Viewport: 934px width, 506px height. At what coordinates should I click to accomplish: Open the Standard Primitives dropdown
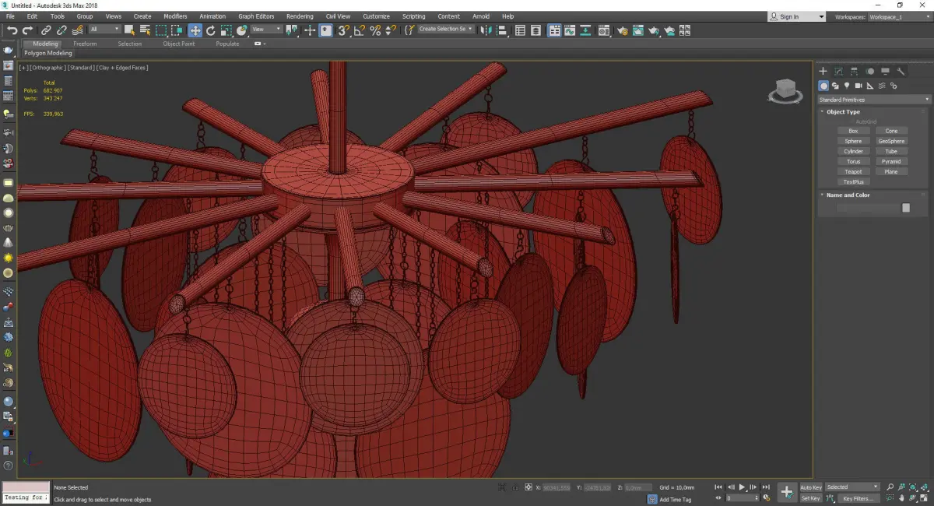pos(873,100)
